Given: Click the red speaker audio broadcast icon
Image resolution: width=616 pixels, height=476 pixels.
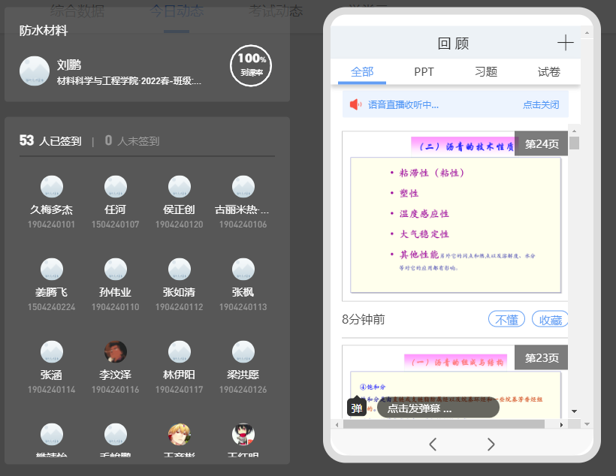Looking at the screenshot, I should [355, 105].
